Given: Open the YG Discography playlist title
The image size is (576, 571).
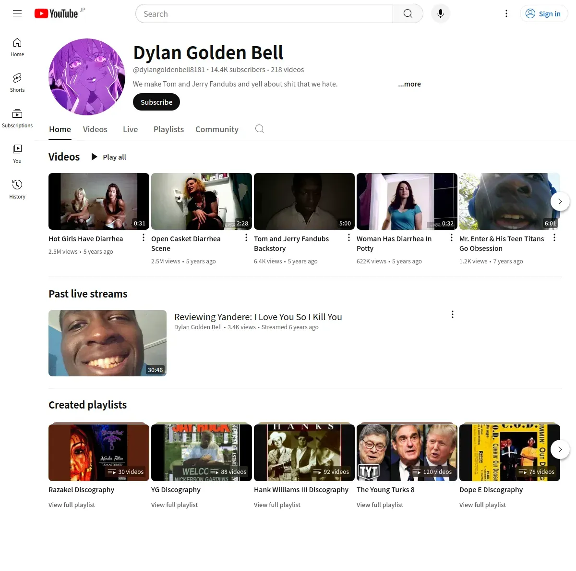Looking at the screenshot, I should [x=176, y=490].
